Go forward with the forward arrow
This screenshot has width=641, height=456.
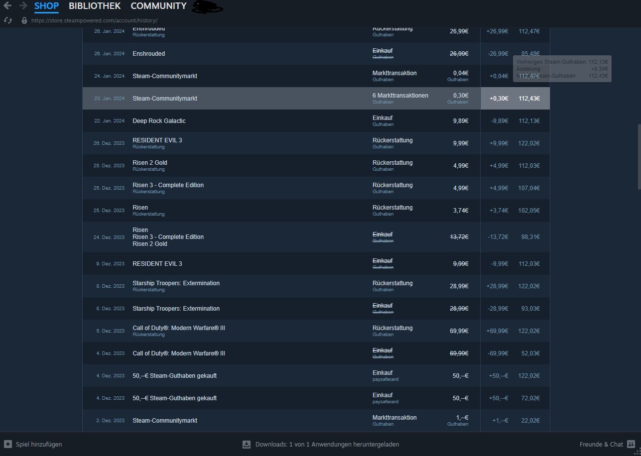coord(23,6)
